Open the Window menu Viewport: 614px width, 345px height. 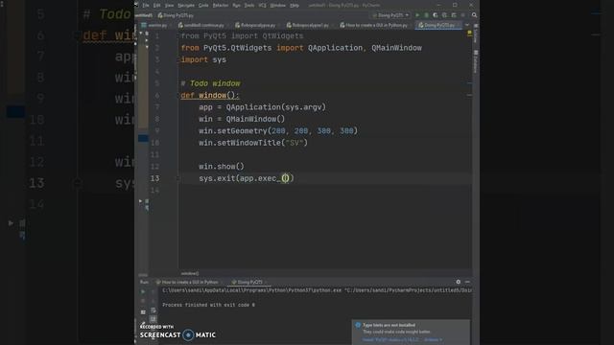coord(278,6)
